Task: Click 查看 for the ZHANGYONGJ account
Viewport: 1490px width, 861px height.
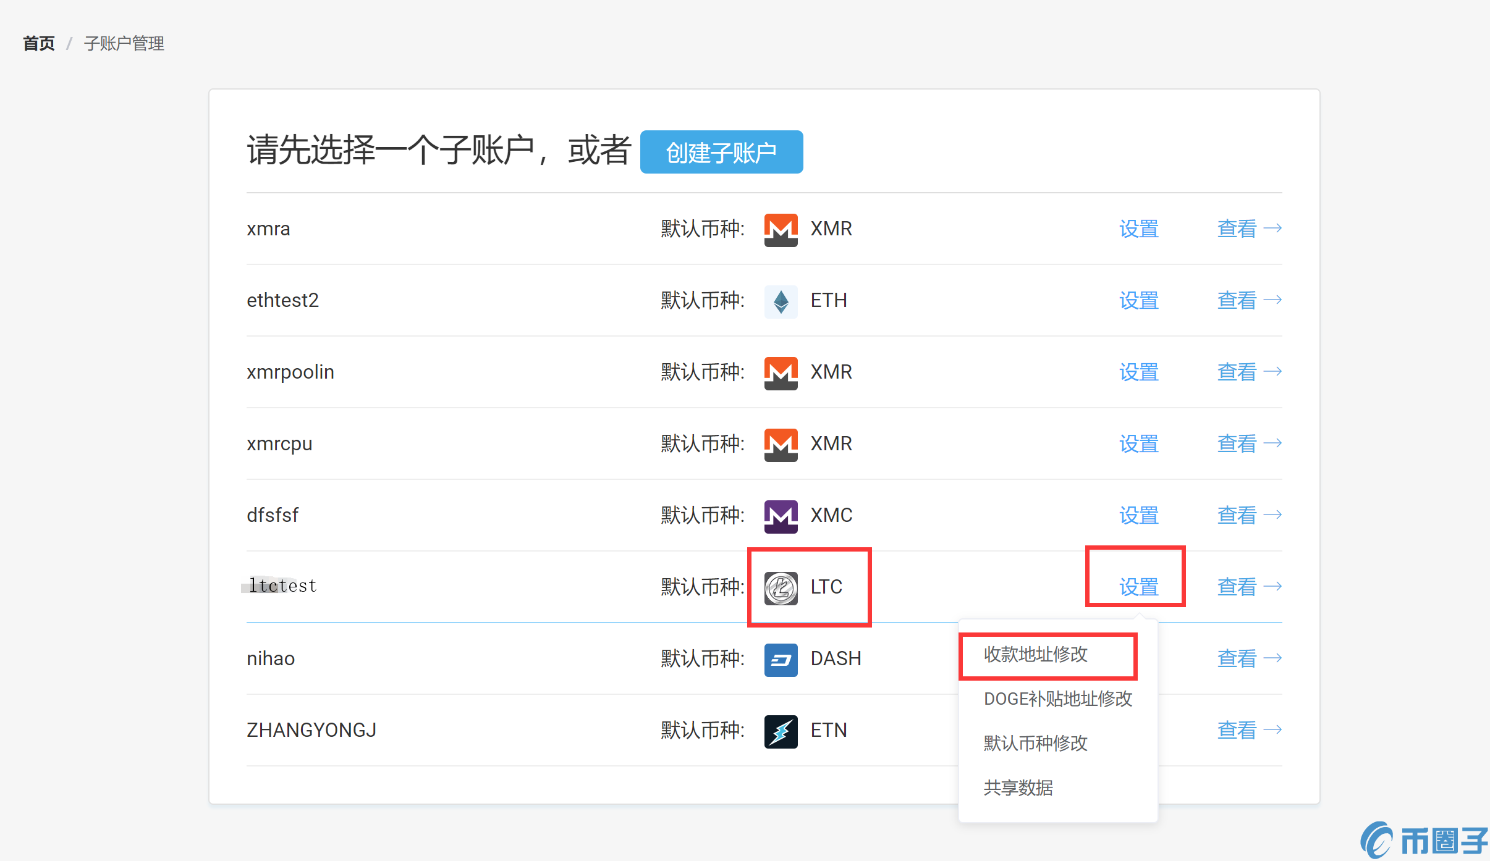Action: coord(1249,731)
